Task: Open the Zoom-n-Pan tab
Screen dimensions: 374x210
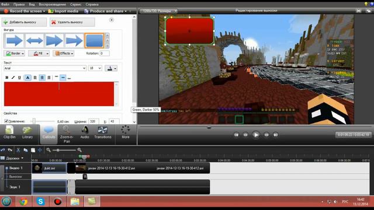Action: pos(67,135)
